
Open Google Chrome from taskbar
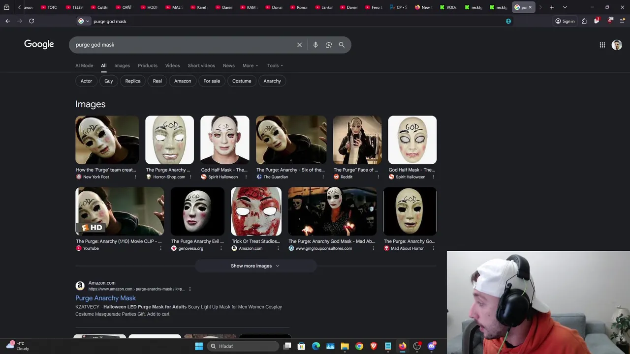tap(359, 346)
